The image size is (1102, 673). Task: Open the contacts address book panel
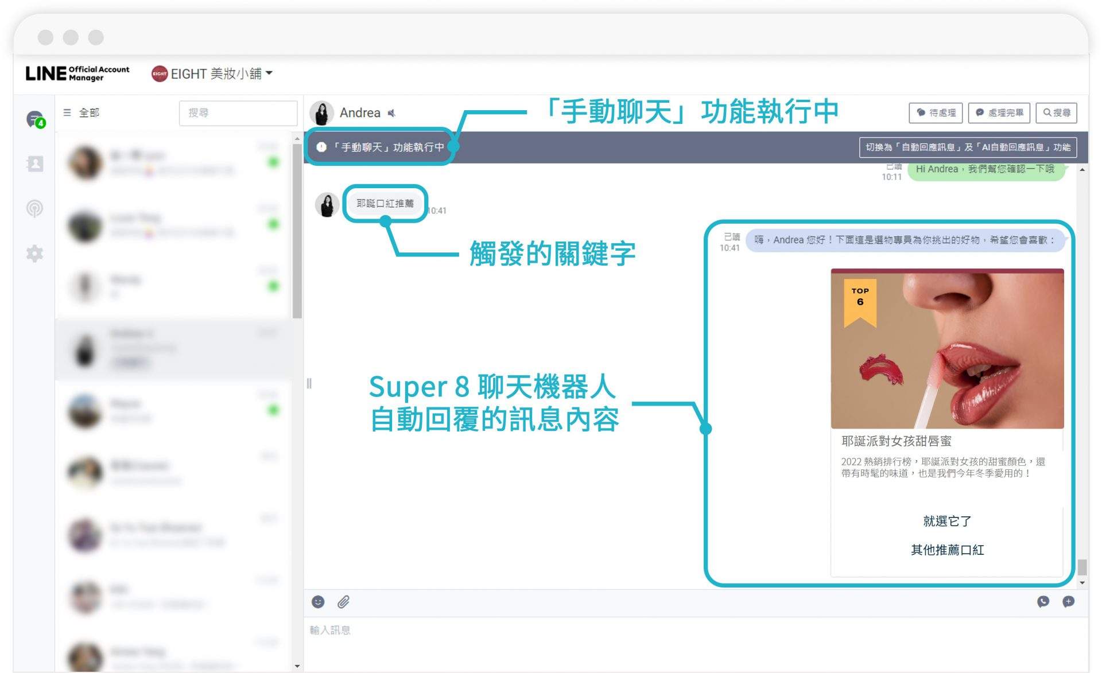(x=34, y=164)
